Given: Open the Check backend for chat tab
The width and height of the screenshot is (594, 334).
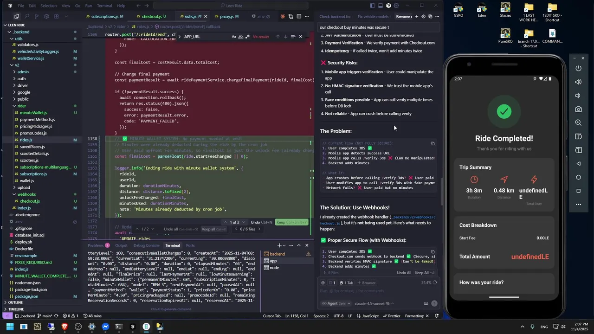Looking at the screenshot, I should click(x=335, y=16).
